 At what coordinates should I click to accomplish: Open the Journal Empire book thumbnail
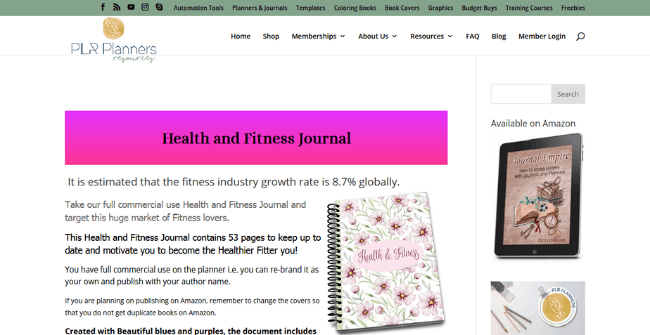tap(538, 196)
